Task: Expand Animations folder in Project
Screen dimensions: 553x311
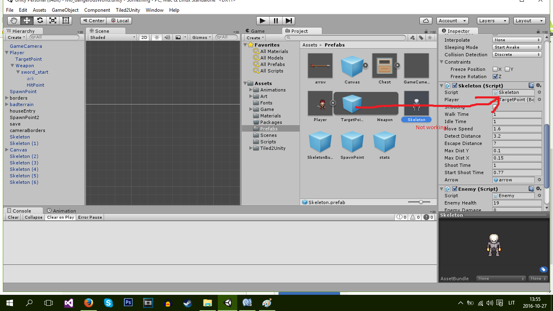Action: 251,90
